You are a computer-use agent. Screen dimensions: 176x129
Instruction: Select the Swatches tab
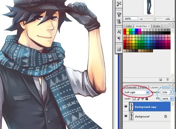pos(141,26)
